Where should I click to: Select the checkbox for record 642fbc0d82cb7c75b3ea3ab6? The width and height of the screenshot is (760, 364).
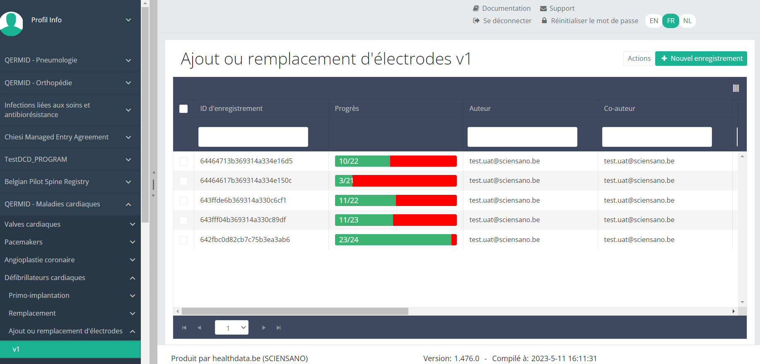(x=183, y=240)
